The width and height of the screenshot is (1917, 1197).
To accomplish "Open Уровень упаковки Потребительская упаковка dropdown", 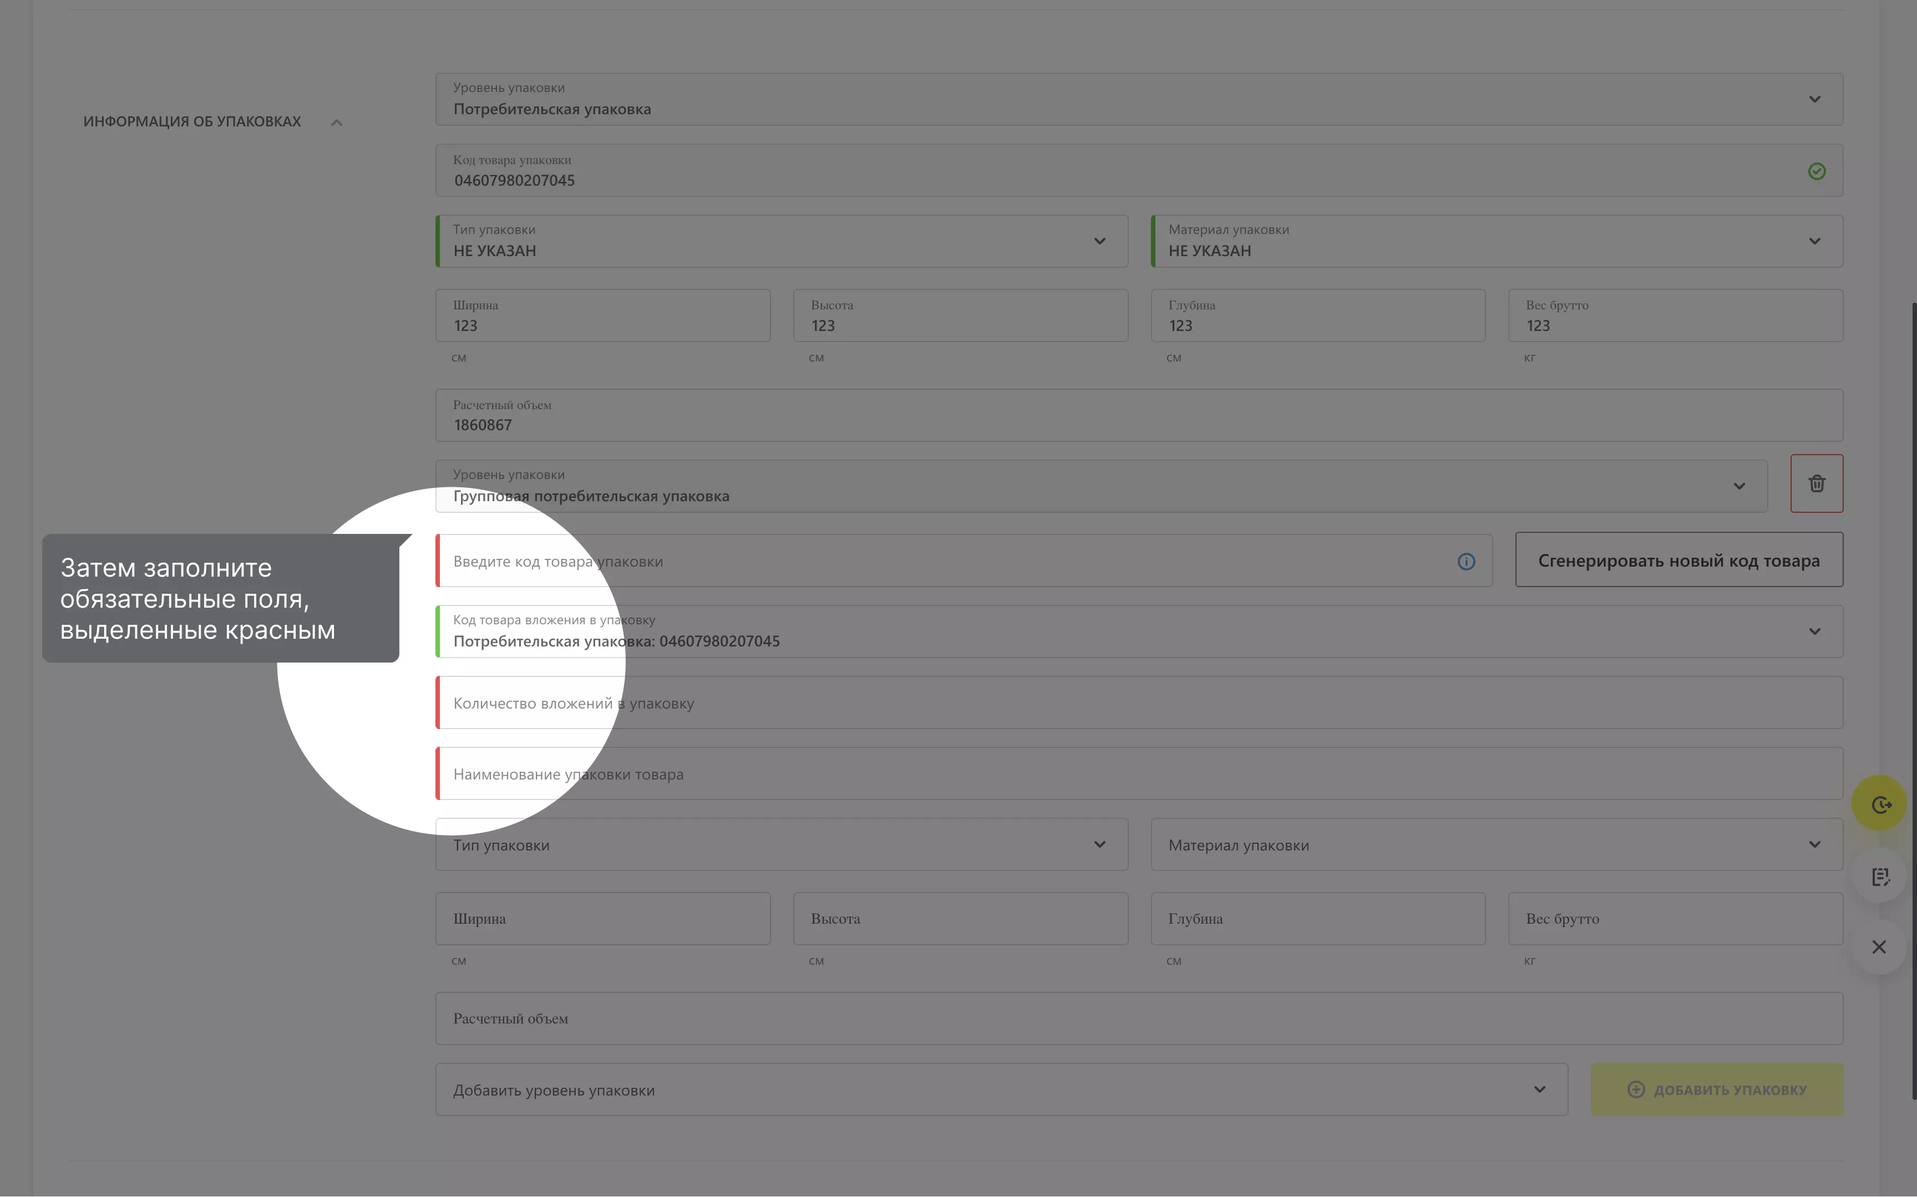I will pos(1139,99).
